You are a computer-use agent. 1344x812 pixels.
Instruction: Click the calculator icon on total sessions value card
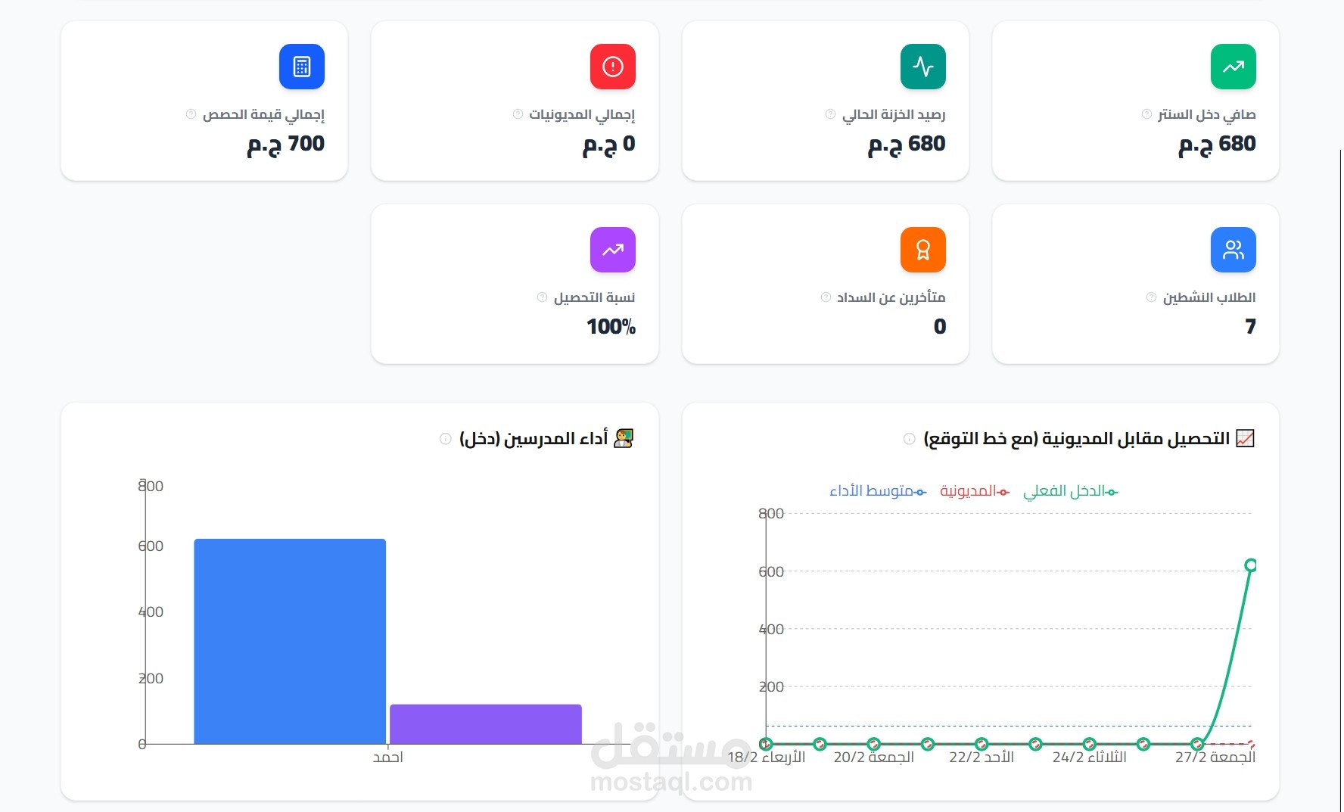301,67
